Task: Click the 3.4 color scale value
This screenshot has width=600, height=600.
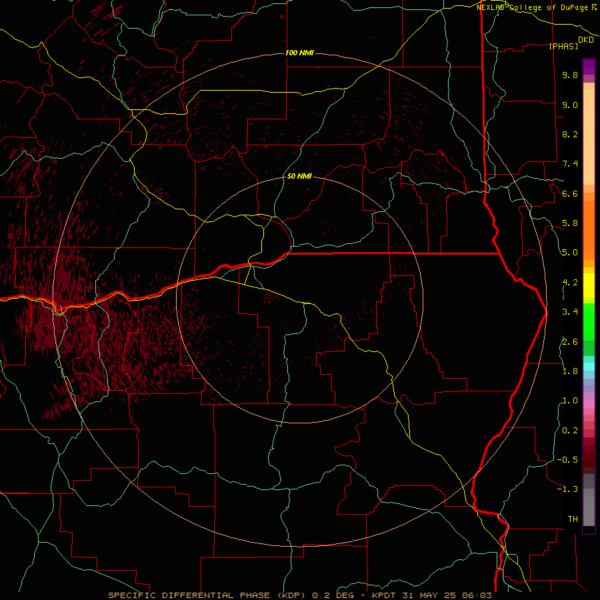Action: click(x=570, y=312)
